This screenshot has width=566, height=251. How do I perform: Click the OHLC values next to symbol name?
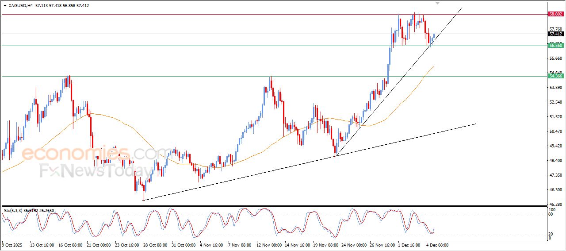click(x=62, y=6)
